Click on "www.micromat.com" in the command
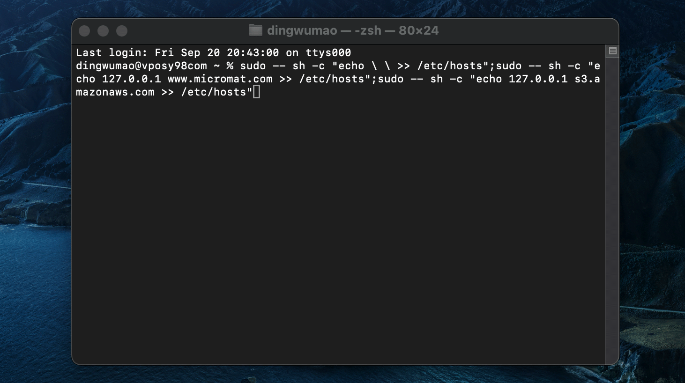 (220, 79)
